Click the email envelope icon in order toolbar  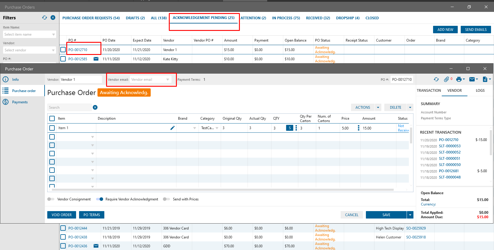click(472, 79)
